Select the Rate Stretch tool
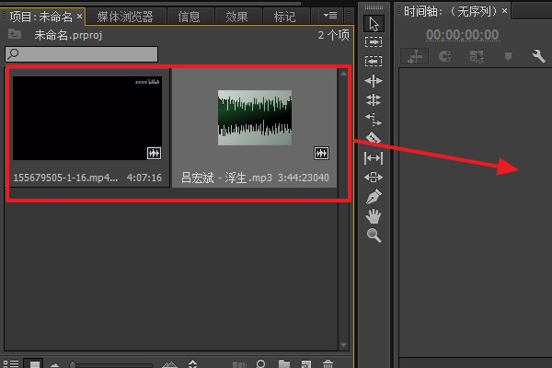 pos(374,120)
